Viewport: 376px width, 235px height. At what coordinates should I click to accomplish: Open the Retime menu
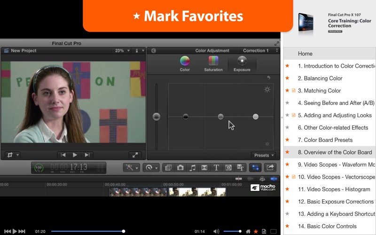point(151,168)
